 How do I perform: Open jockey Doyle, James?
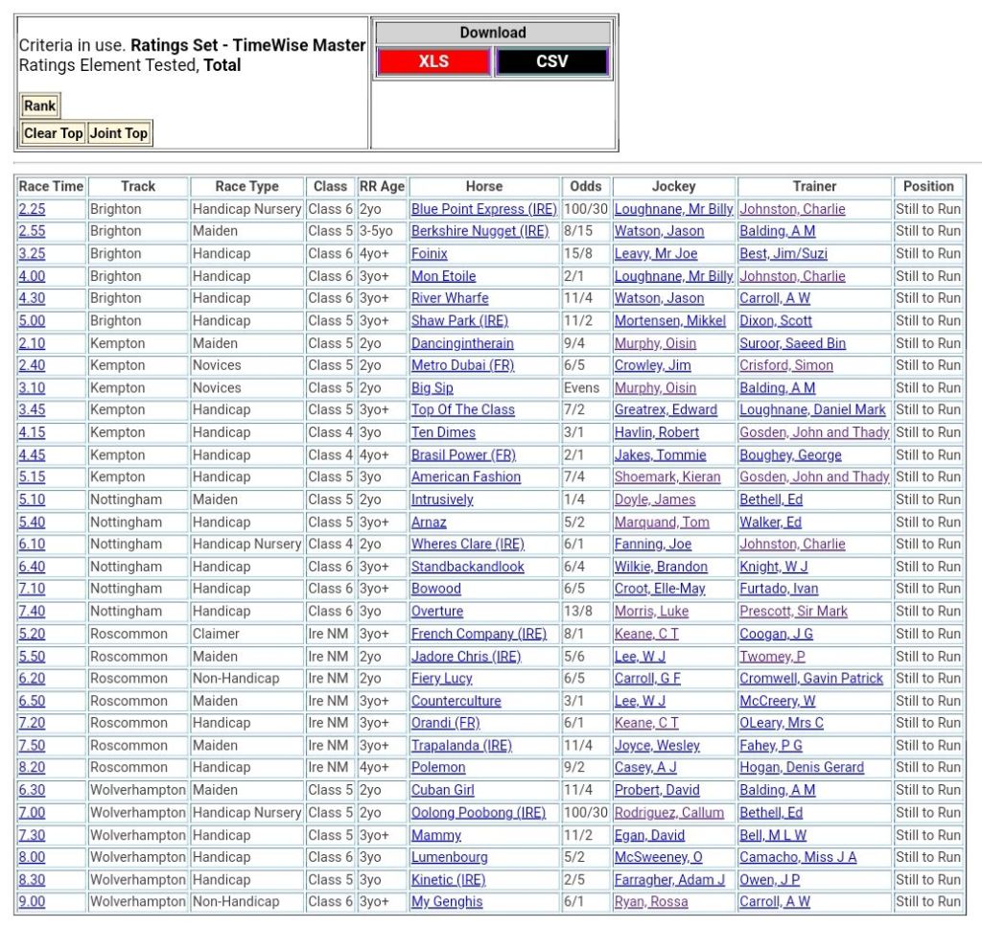point(655,499)
